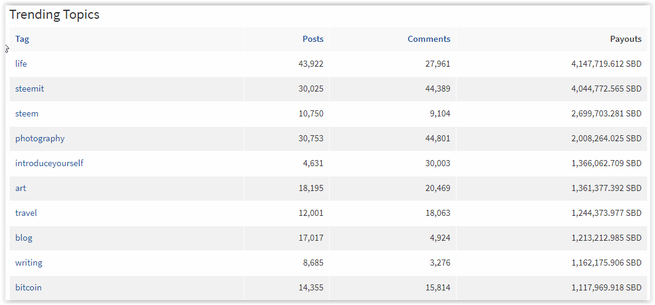Open the bitcoin tag link
The height and width of the screenshot is (305, 655).
click(x=29, y=287)
